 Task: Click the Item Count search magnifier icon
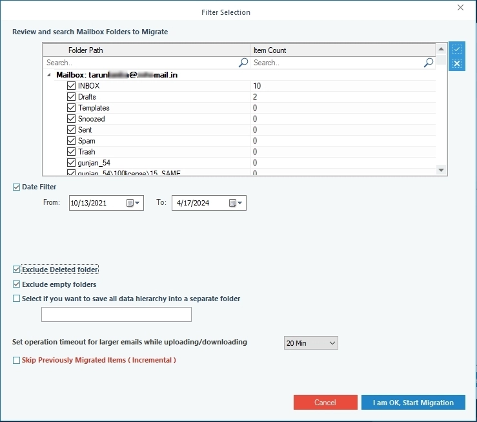click(429, 63)
